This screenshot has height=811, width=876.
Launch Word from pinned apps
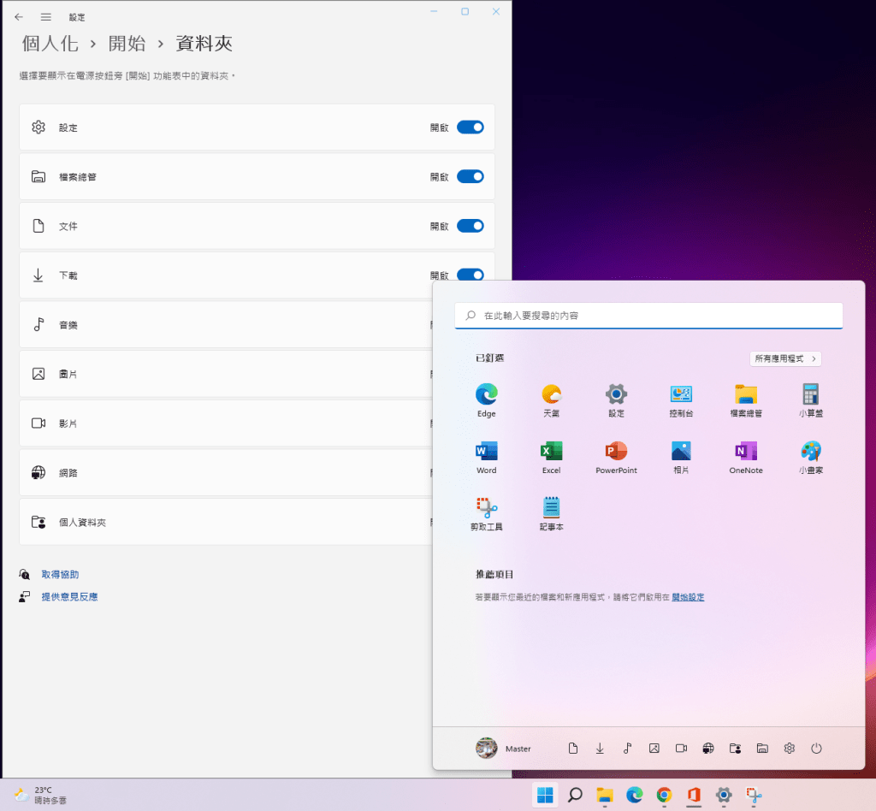tap(486, 456)
